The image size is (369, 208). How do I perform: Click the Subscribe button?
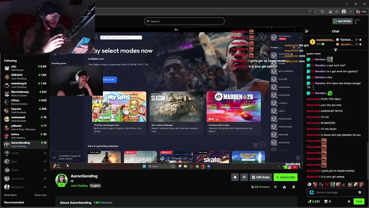point(285,177)
